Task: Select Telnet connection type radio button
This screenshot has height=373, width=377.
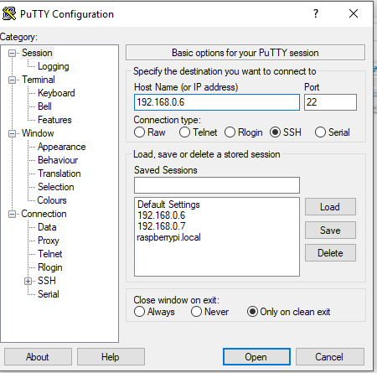Action: 184,132
